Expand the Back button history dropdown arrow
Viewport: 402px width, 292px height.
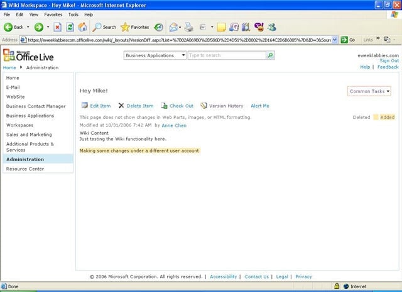pos(28,27)
